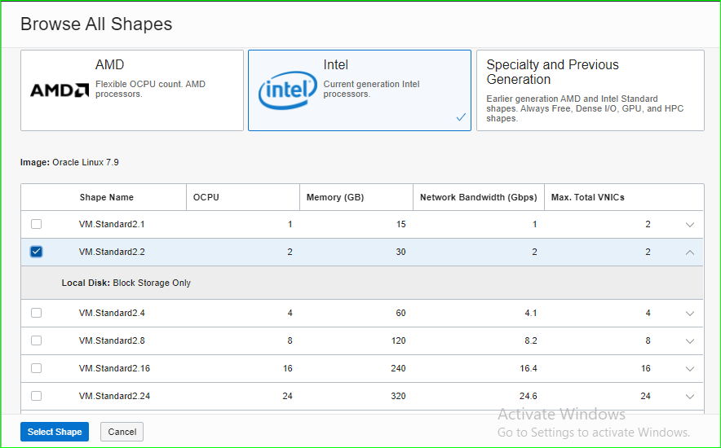
Task: Expand the VM.Standard2.4 row chevron
Action: coord(690,314)
